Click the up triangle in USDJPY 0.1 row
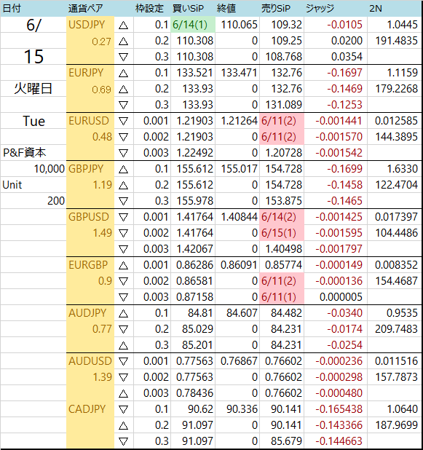 point(123,25)
